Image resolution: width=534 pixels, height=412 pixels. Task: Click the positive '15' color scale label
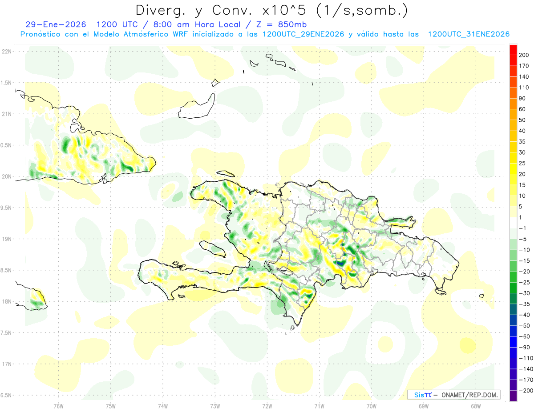pyautogui.click(x=523, y=185)
